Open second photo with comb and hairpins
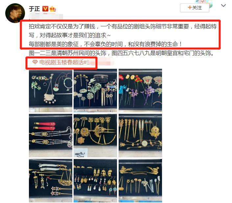 pyautogui.click(x=95, y=90)
